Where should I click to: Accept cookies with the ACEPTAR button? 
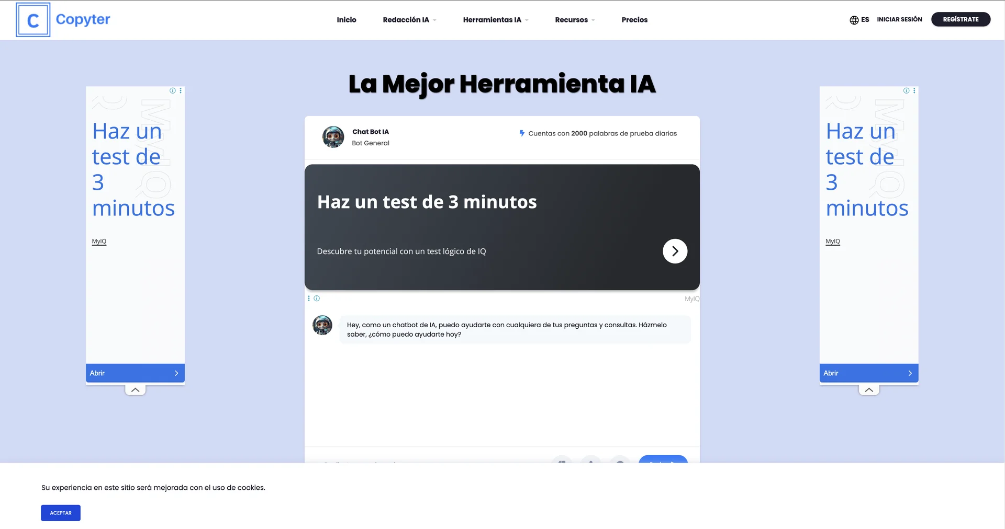(x=61, y=513)
